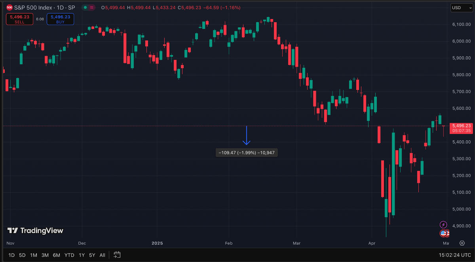475x262 pixels.
Task: Open the 15:02:24 UTC timezone menu
Action: click(455, 255)
